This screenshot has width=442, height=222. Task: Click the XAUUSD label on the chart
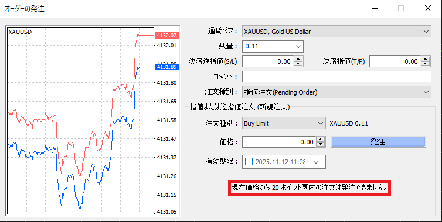20,32
